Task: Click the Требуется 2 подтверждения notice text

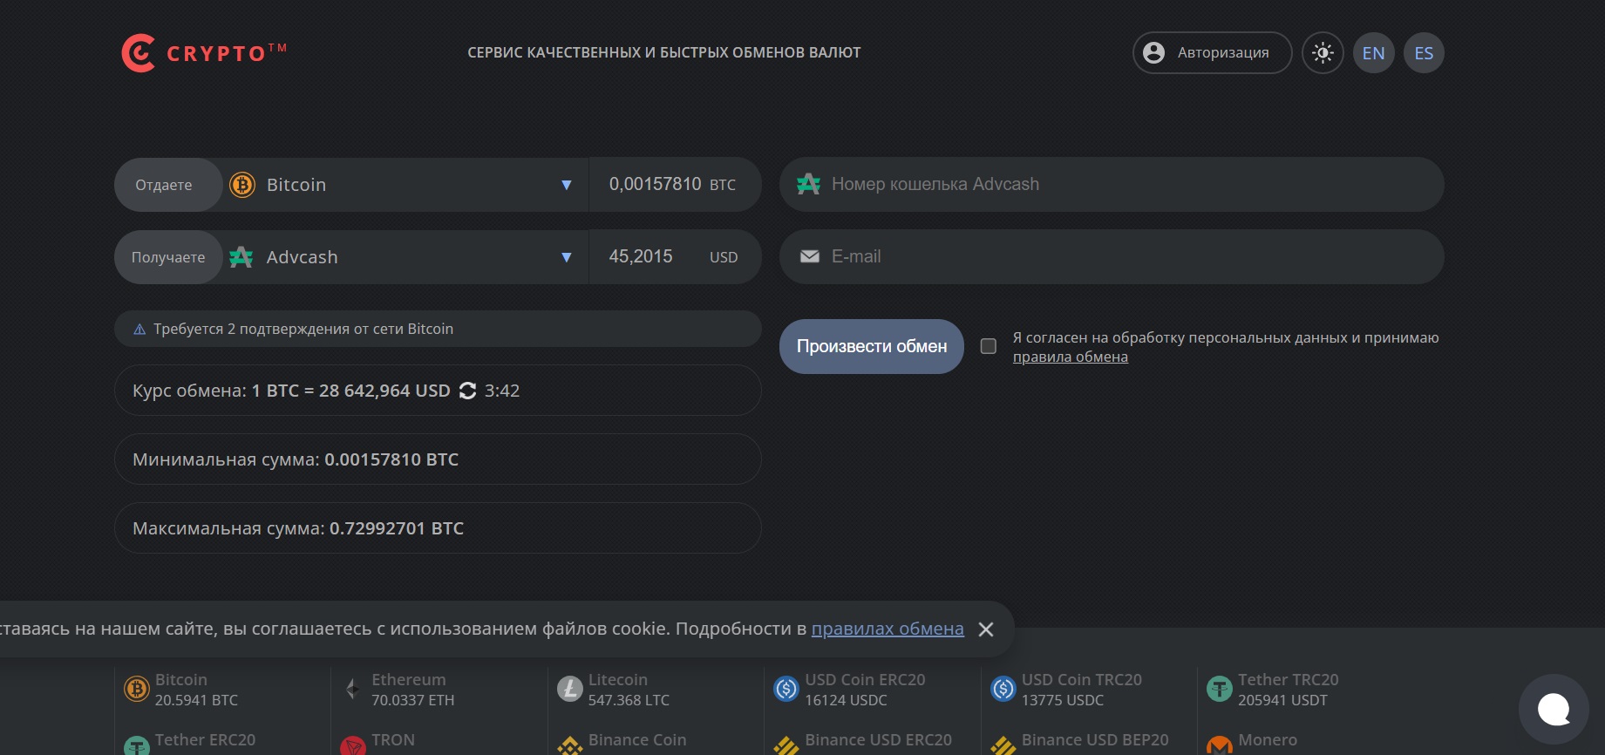Action: coord(303,329)
